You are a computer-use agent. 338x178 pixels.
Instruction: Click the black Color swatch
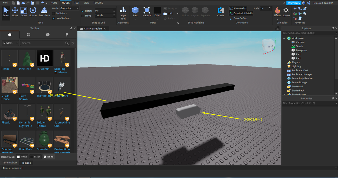point(157,10)
